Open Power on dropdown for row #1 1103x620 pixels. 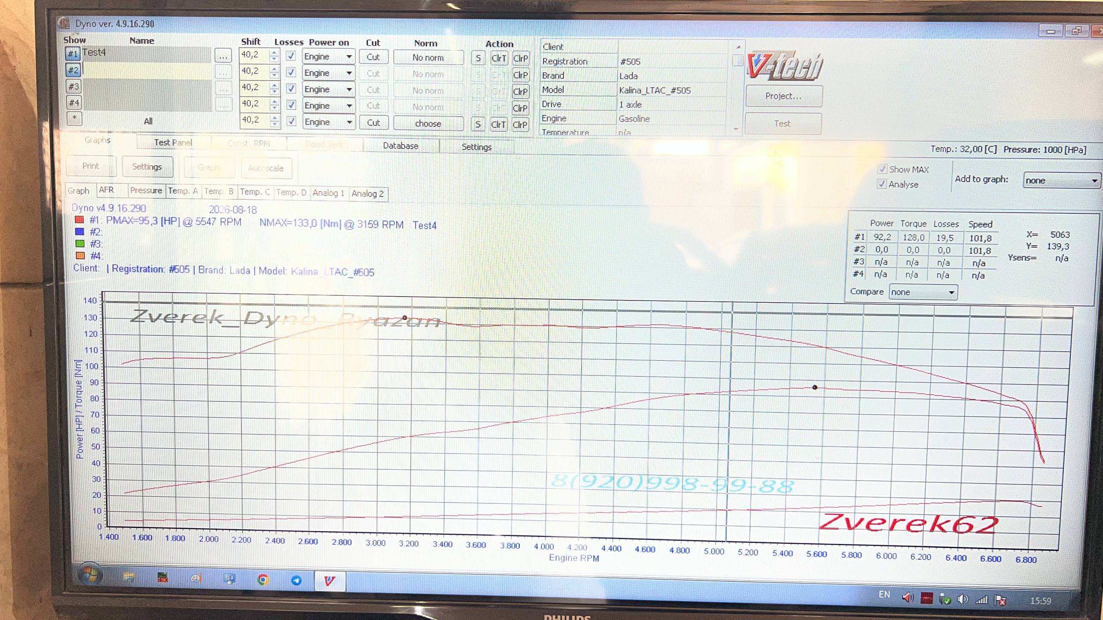coord(328,56)
